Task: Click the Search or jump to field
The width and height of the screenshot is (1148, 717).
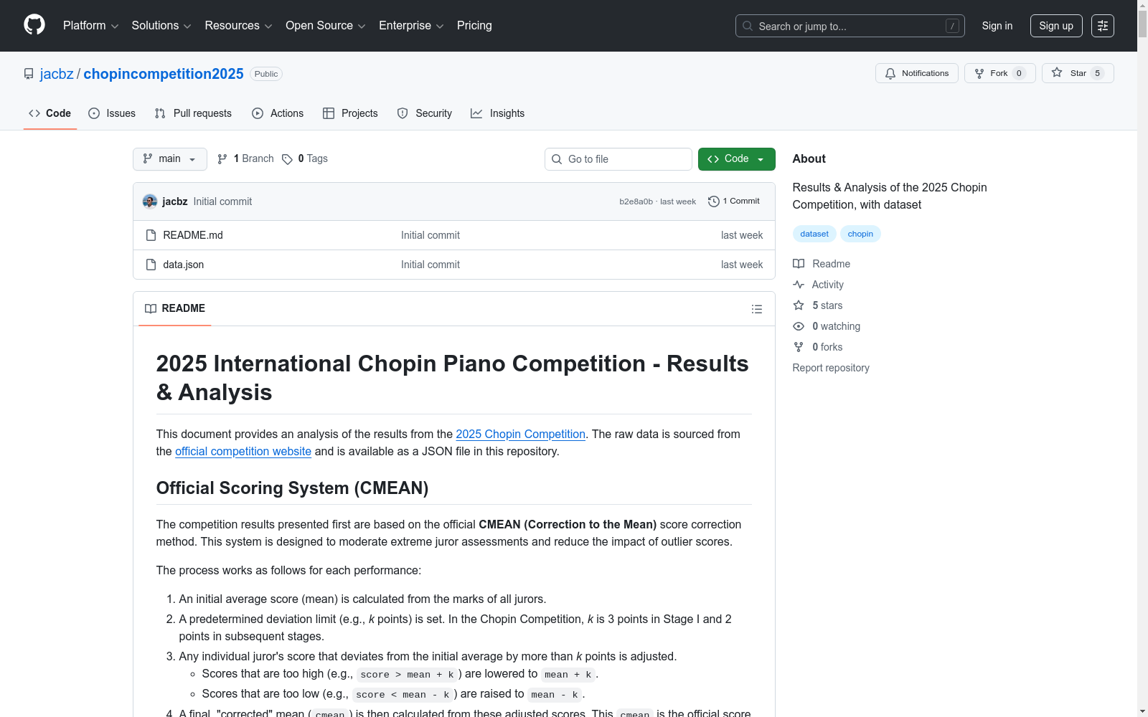Action: [850, 26]
